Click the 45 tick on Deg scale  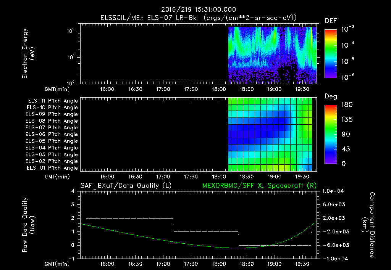(346, 149)
